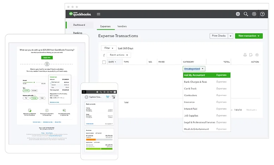Image resolution: width=274 pixels, height=165 pixels.
Task: Click the TOTAL column header
Action: click(x=226, y=62)
